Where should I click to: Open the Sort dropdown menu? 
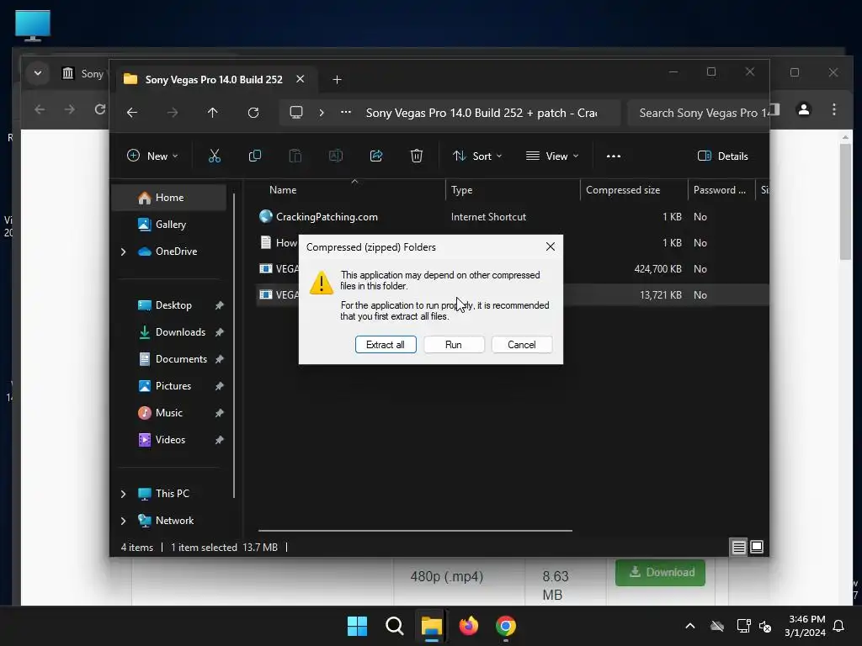tap(477, 156)
